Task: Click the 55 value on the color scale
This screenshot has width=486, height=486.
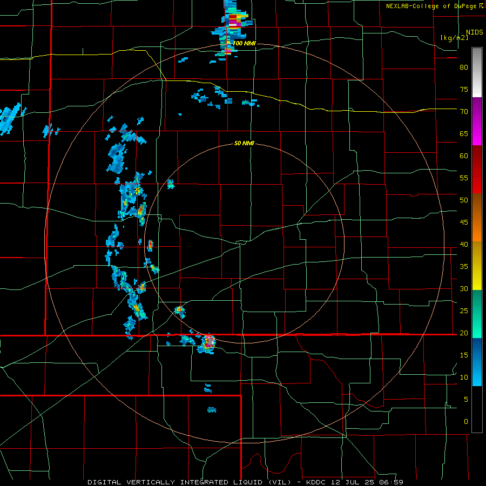Action: click(x=464, y=178)
